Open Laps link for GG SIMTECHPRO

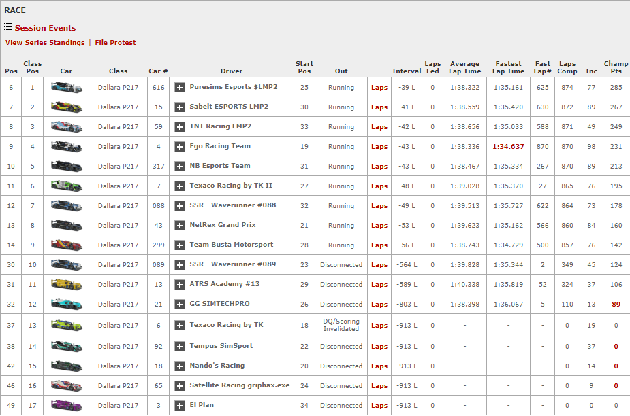tap(379, 304)
